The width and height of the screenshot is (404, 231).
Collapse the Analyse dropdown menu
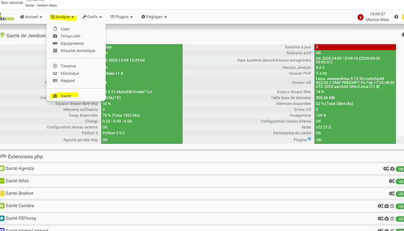click(x=63, y=17)
